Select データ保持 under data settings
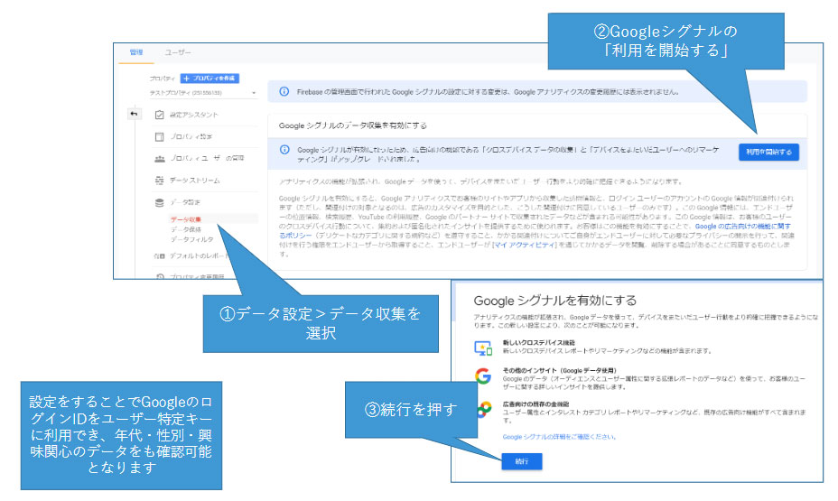The width and height of the screenshot is (838, 501). point(186,229)
